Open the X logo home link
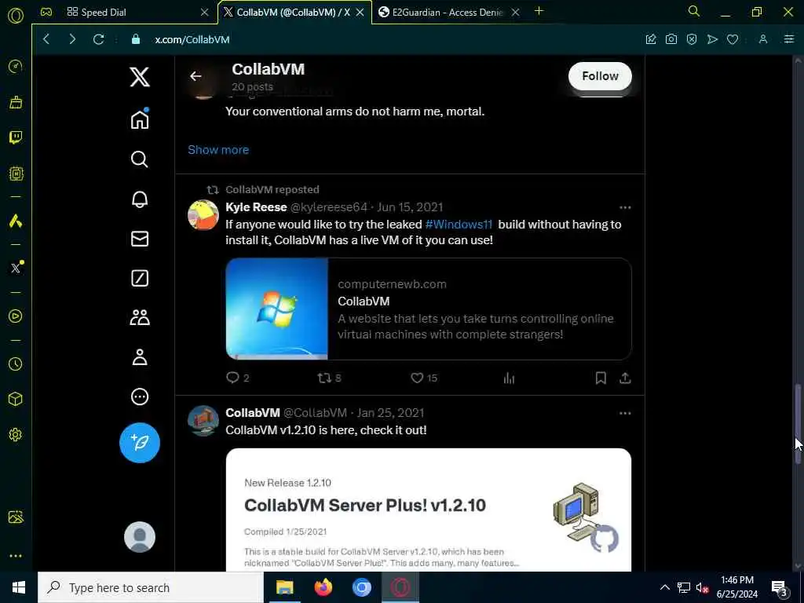The height and width of the screenshot is (603, 804). tap(140, 78)
